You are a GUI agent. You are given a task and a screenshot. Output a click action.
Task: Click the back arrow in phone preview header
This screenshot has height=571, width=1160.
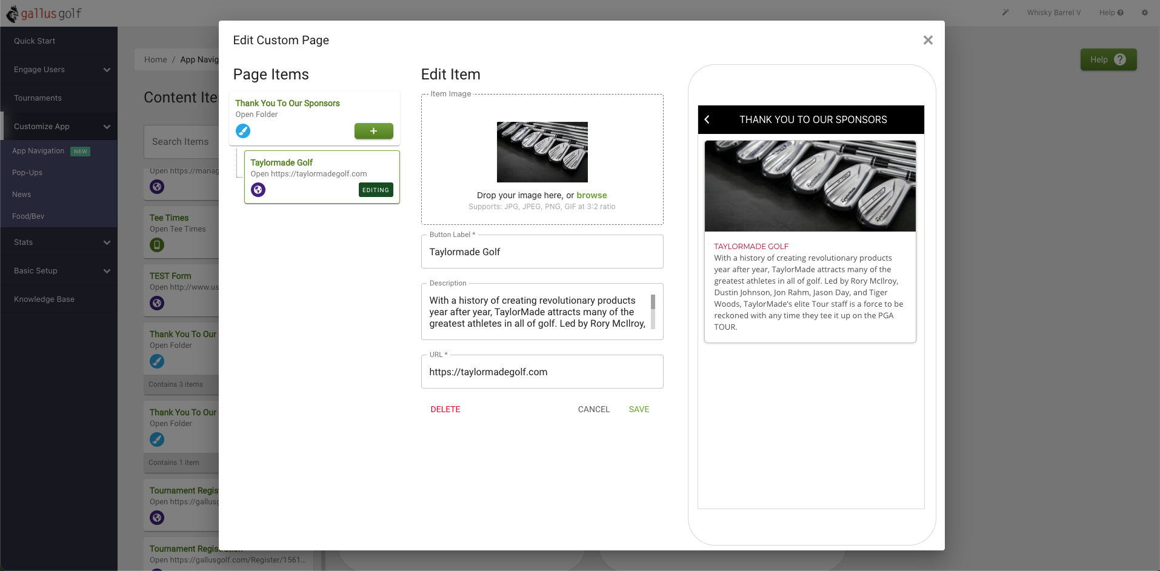(x=707, y=119)
